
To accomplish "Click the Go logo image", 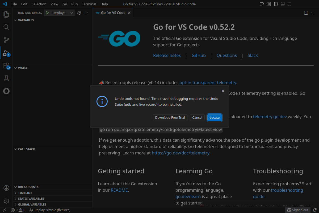I will point(119,39).
